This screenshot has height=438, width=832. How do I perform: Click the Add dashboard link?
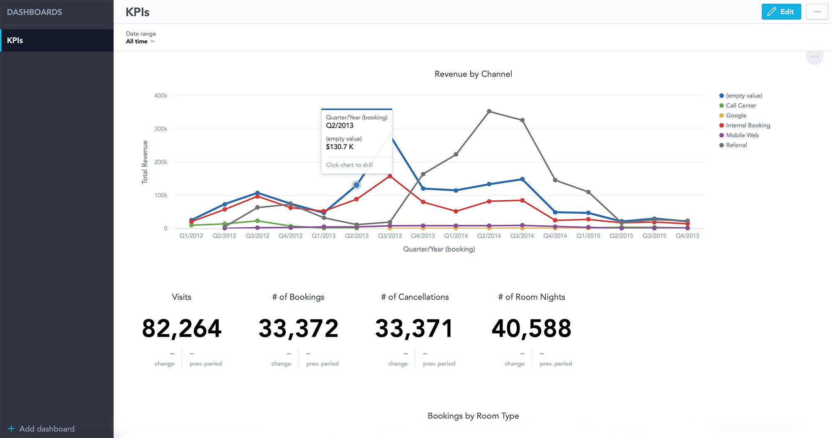[x=47, y=428]
